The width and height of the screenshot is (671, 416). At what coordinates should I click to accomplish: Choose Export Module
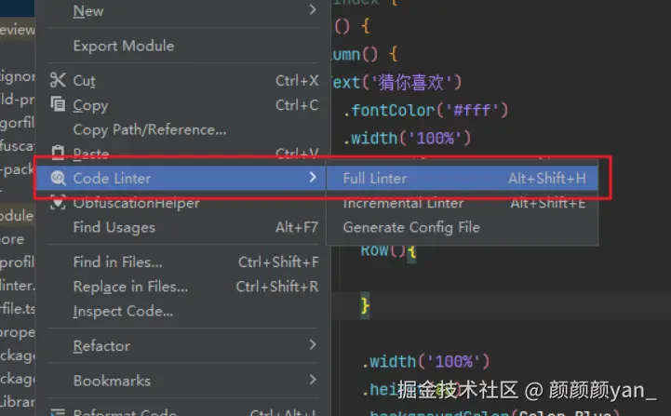coord(183,46)
